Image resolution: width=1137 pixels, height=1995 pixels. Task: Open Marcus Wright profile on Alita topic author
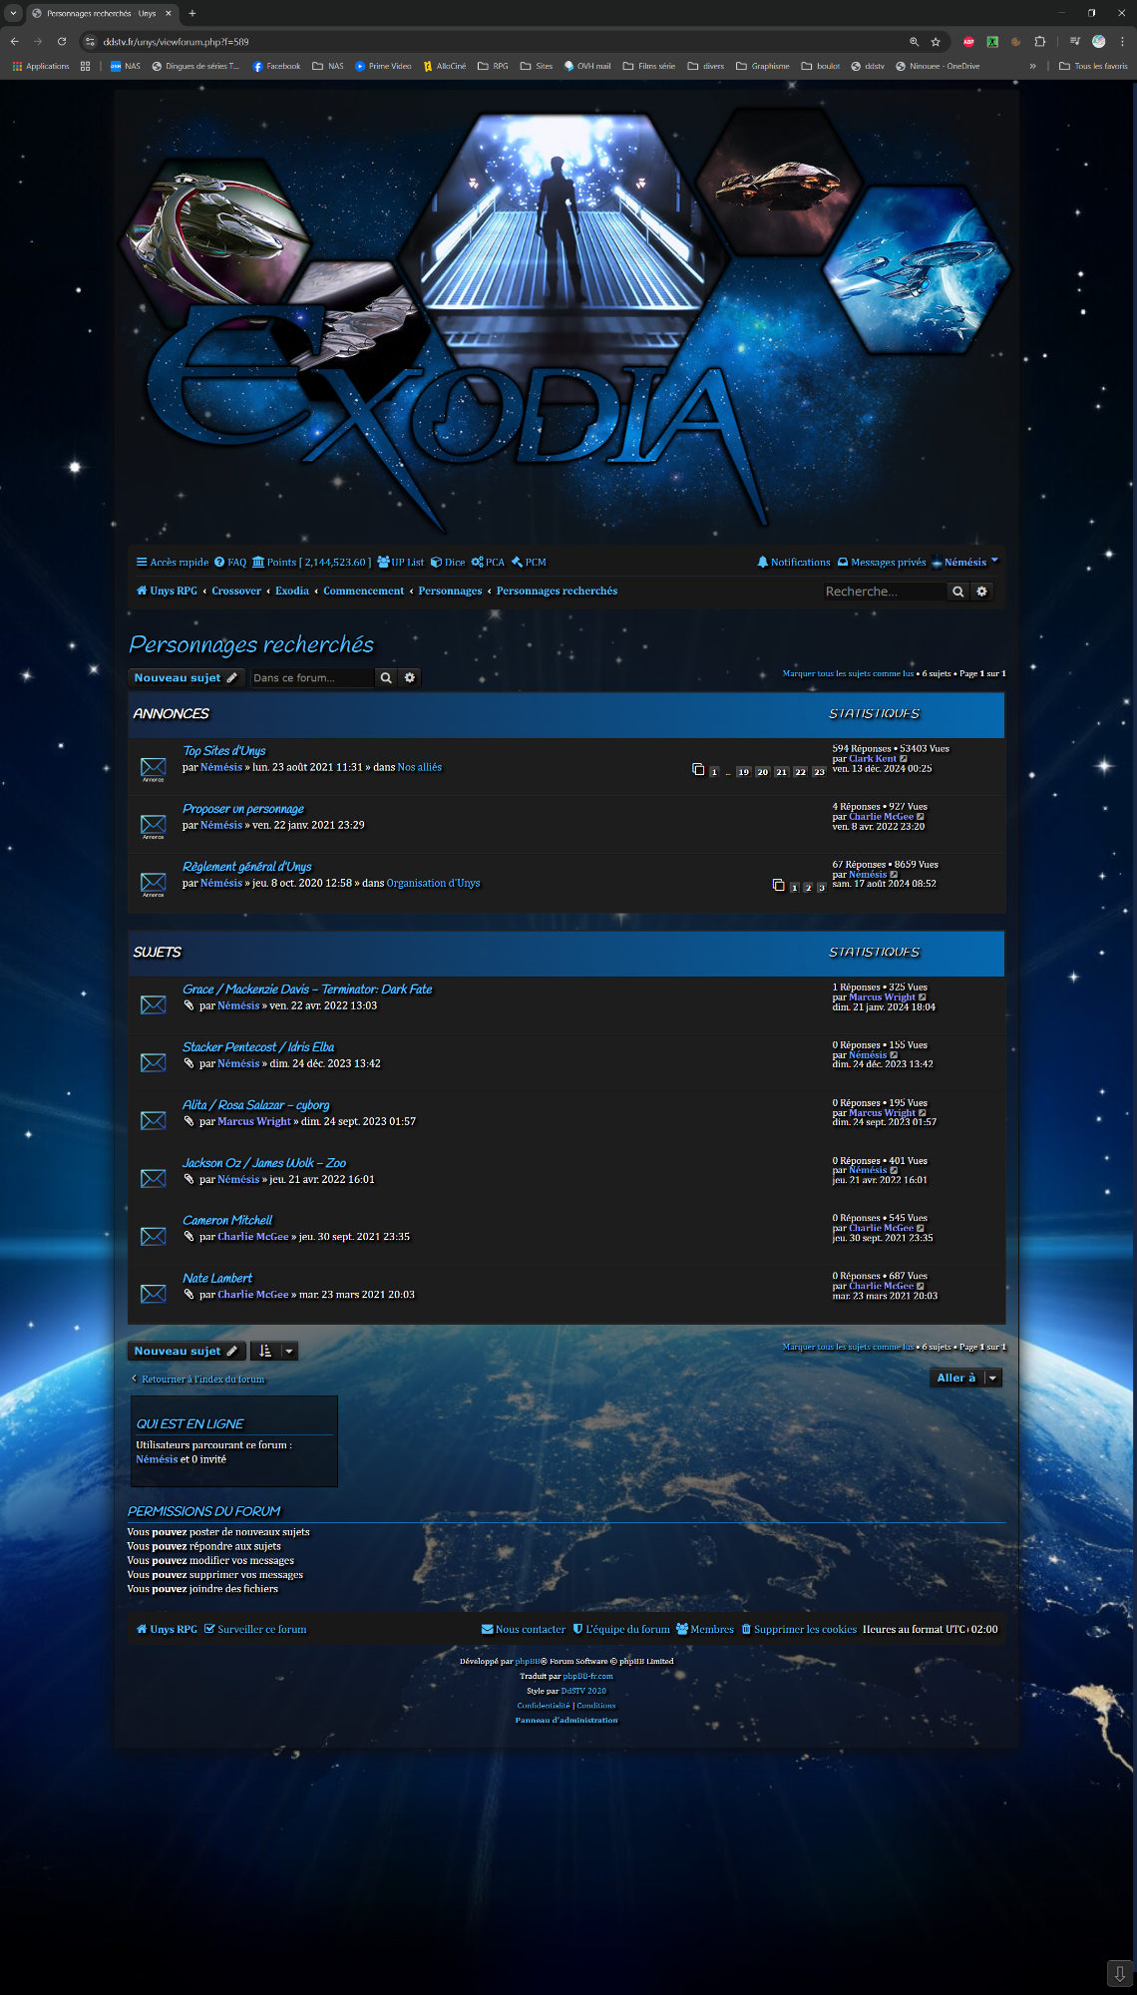[254, 1122]
